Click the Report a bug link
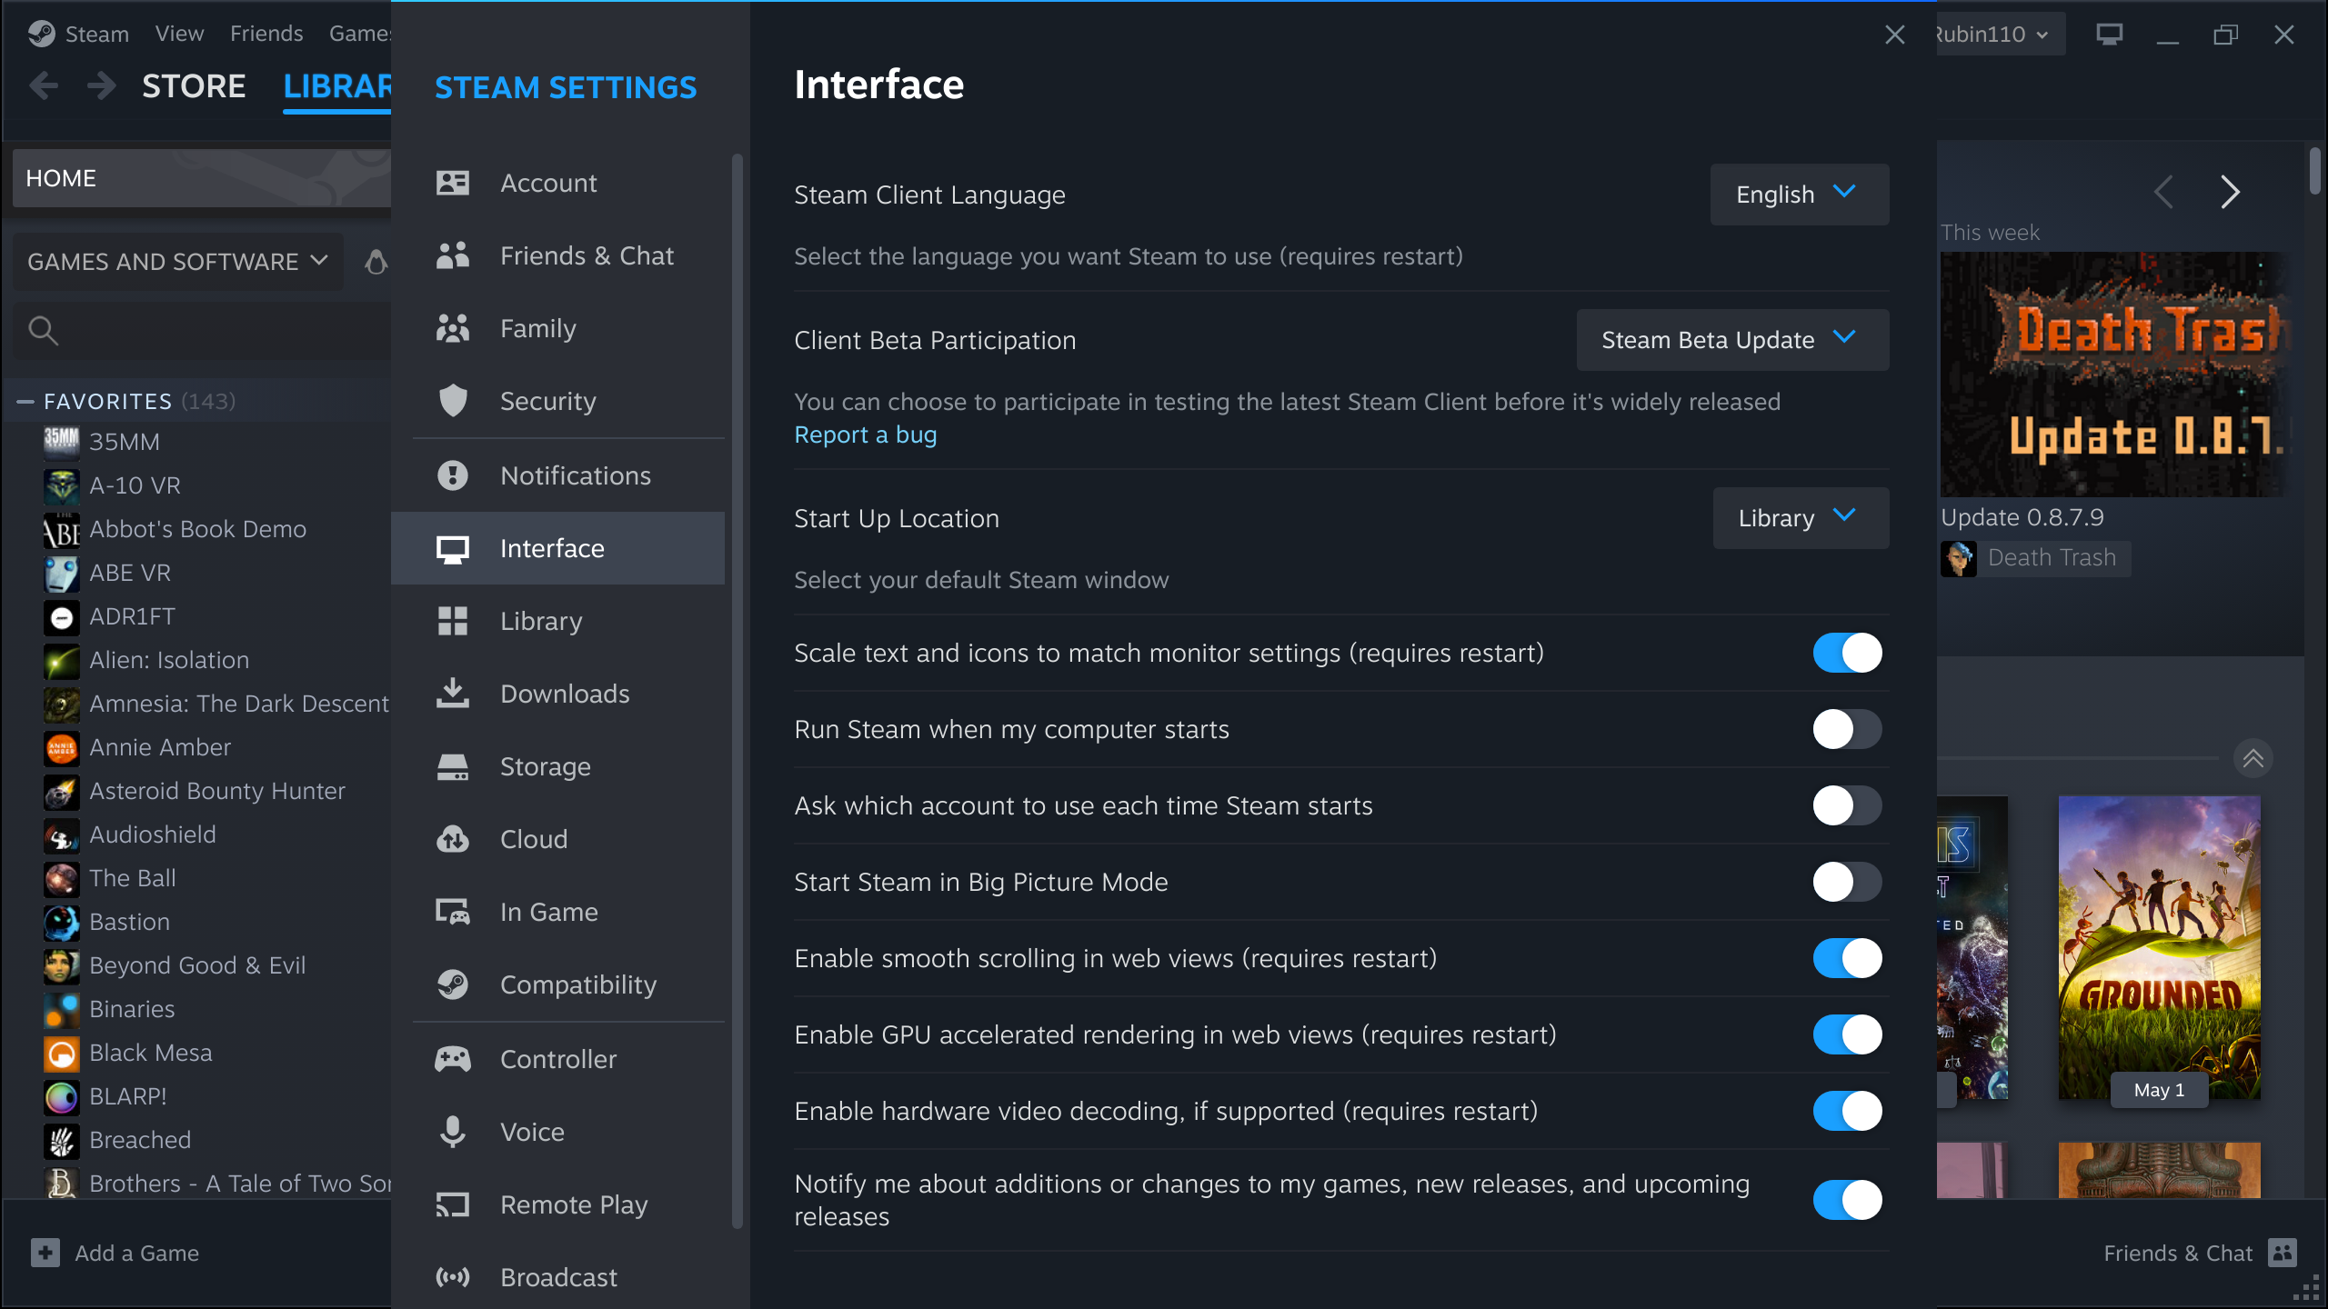The image size is (2328, 1309). coord(865,435)
